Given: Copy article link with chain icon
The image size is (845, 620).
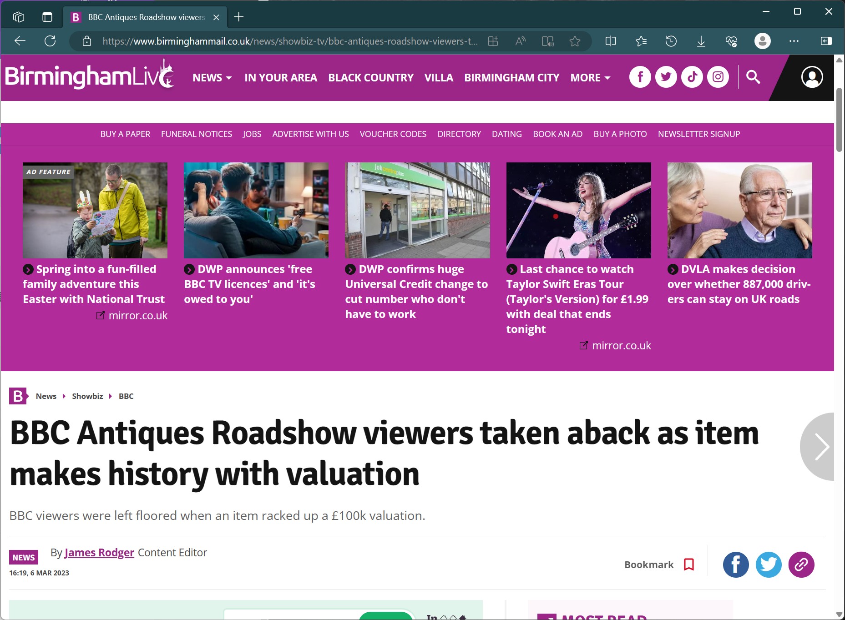Looking at the screenshot, I should 801,565.
